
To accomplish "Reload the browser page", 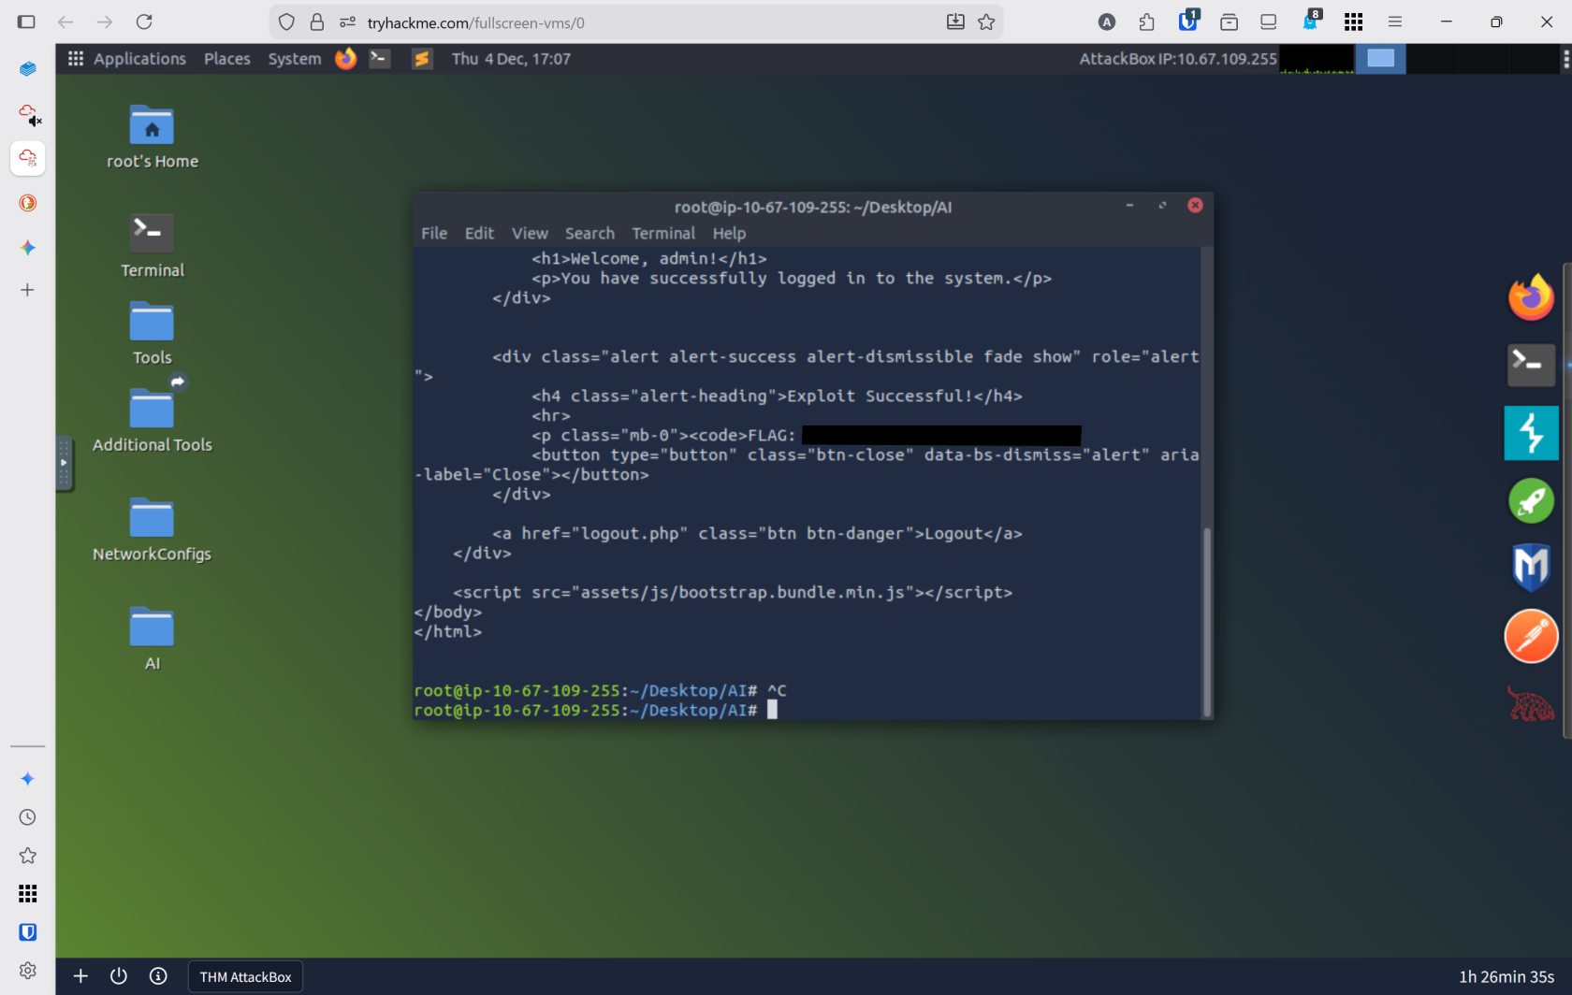I will [144, 22].
